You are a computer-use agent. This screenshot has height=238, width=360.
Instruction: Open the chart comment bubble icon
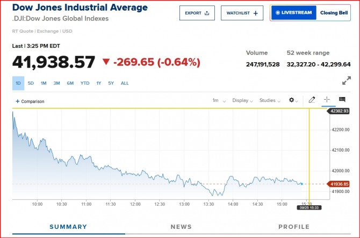tap(342, 100)
